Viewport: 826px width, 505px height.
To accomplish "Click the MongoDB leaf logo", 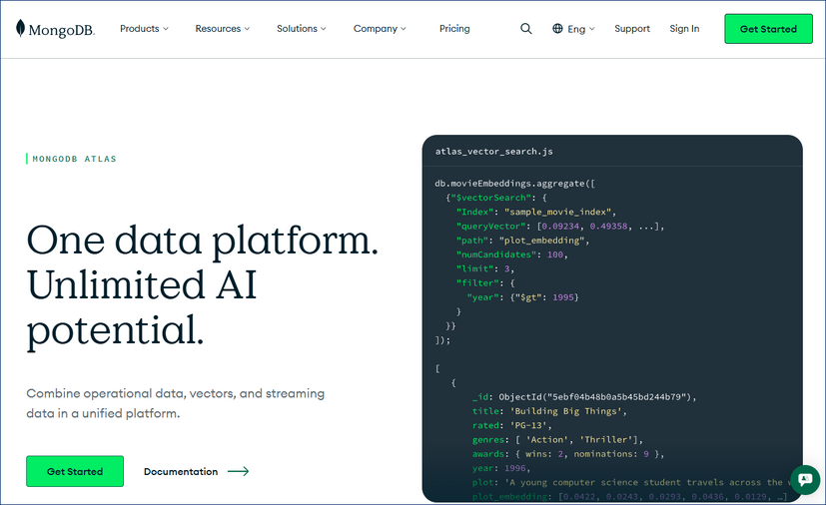I will click(x=55, y=29).
